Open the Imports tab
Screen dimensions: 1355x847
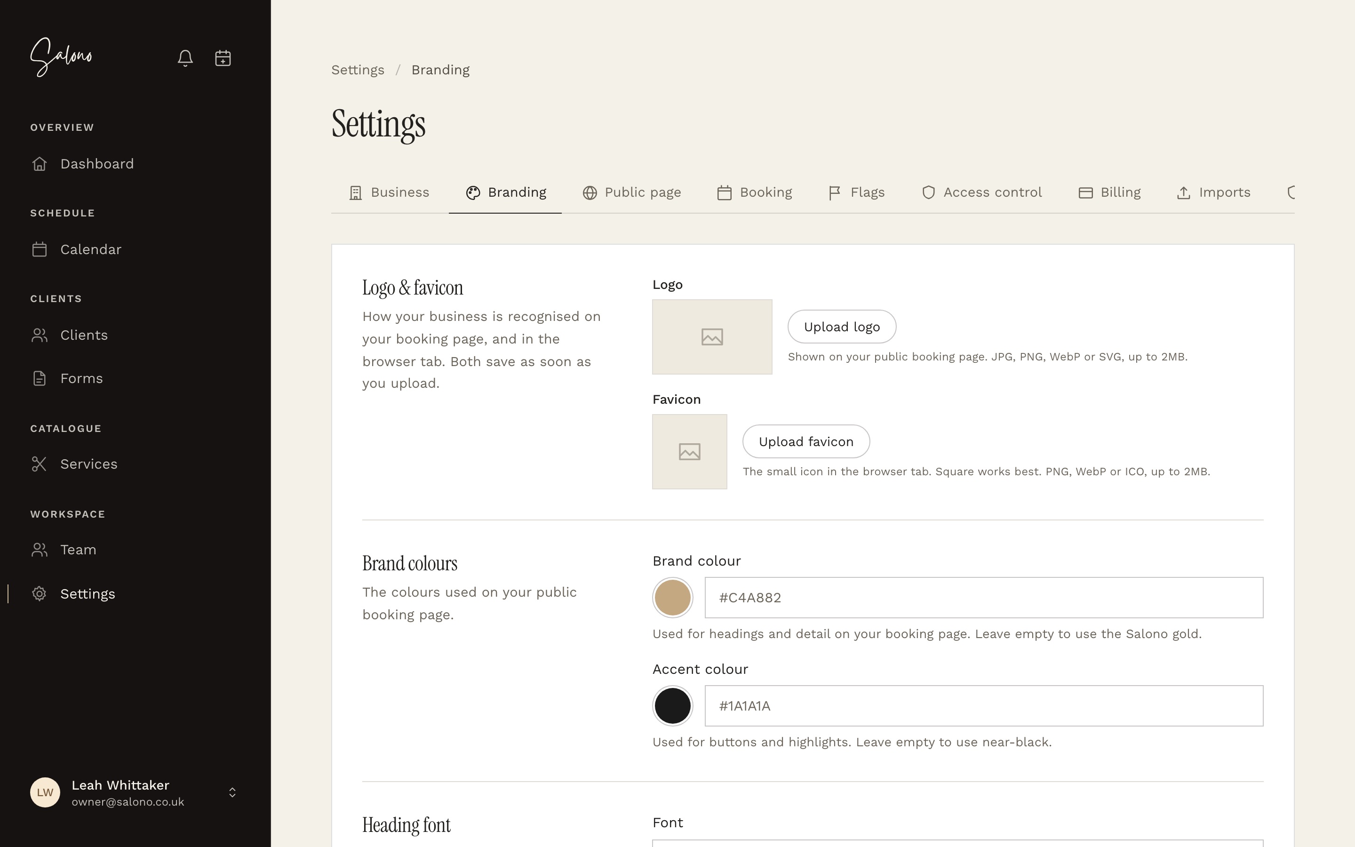click(1213, 193)
